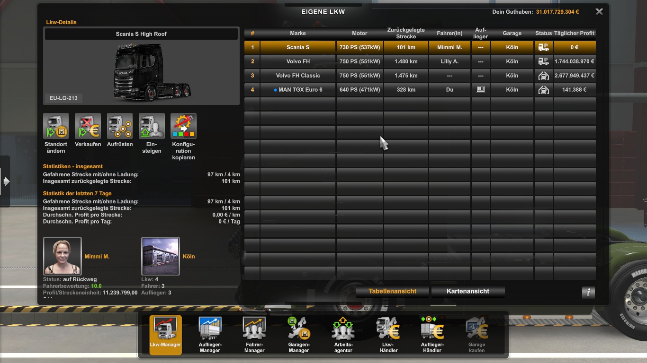647x363 pixels.
Task: Click the greyed Garage kaufen icon
Action: pos(476,335)
